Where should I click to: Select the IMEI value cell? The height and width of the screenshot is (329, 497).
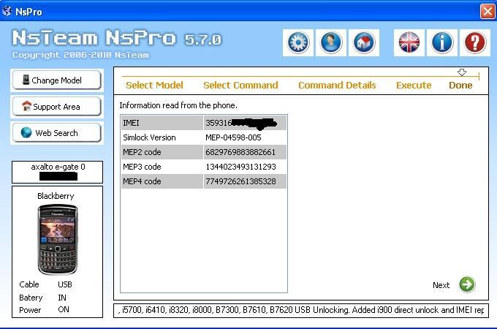(245, 123)
